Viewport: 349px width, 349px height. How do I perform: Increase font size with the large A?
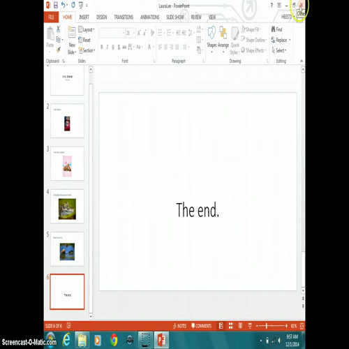point(139,33)
